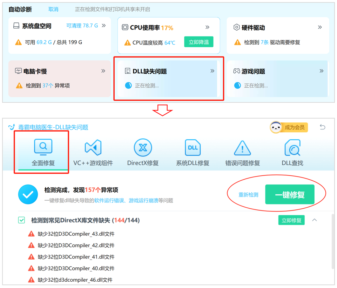The image size is (337, 288).
Task: Select the DLL查找 magnifier icon
Action: [x=292, y=147]
